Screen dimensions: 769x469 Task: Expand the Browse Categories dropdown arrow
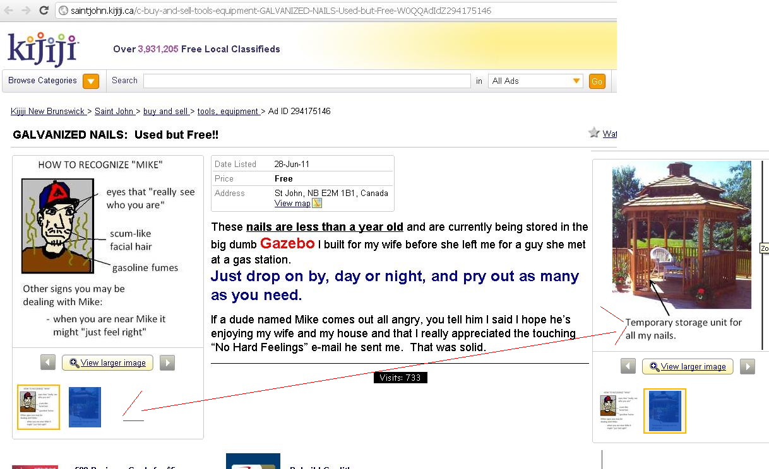tap(91, 81)
